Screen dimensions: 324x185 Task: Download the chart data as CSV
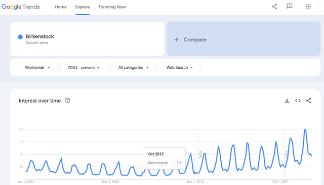(287, 101)
